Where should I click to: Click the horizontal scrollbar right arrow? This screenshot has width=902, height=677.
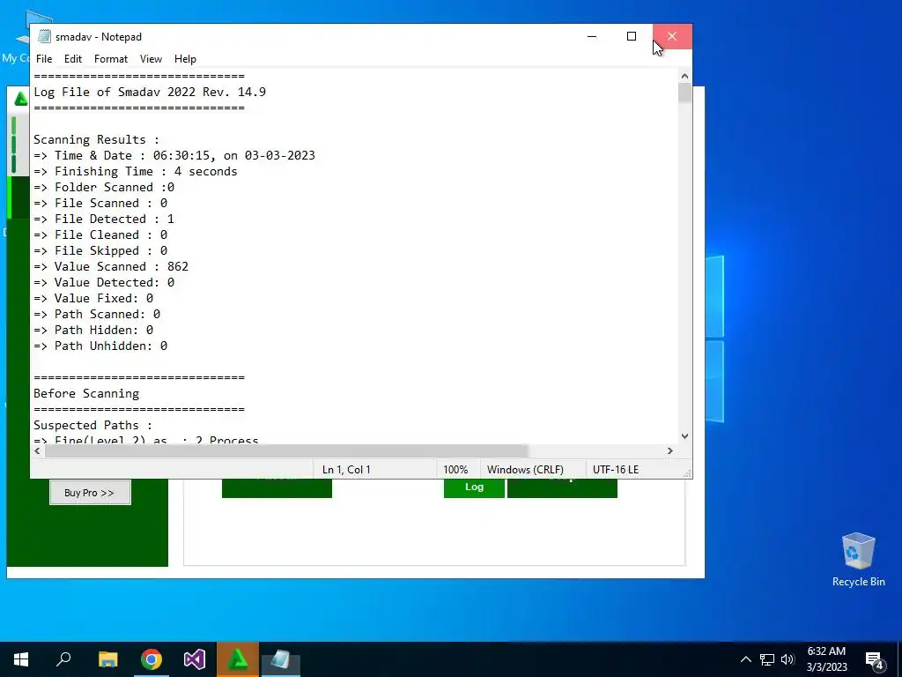point(669,450)
